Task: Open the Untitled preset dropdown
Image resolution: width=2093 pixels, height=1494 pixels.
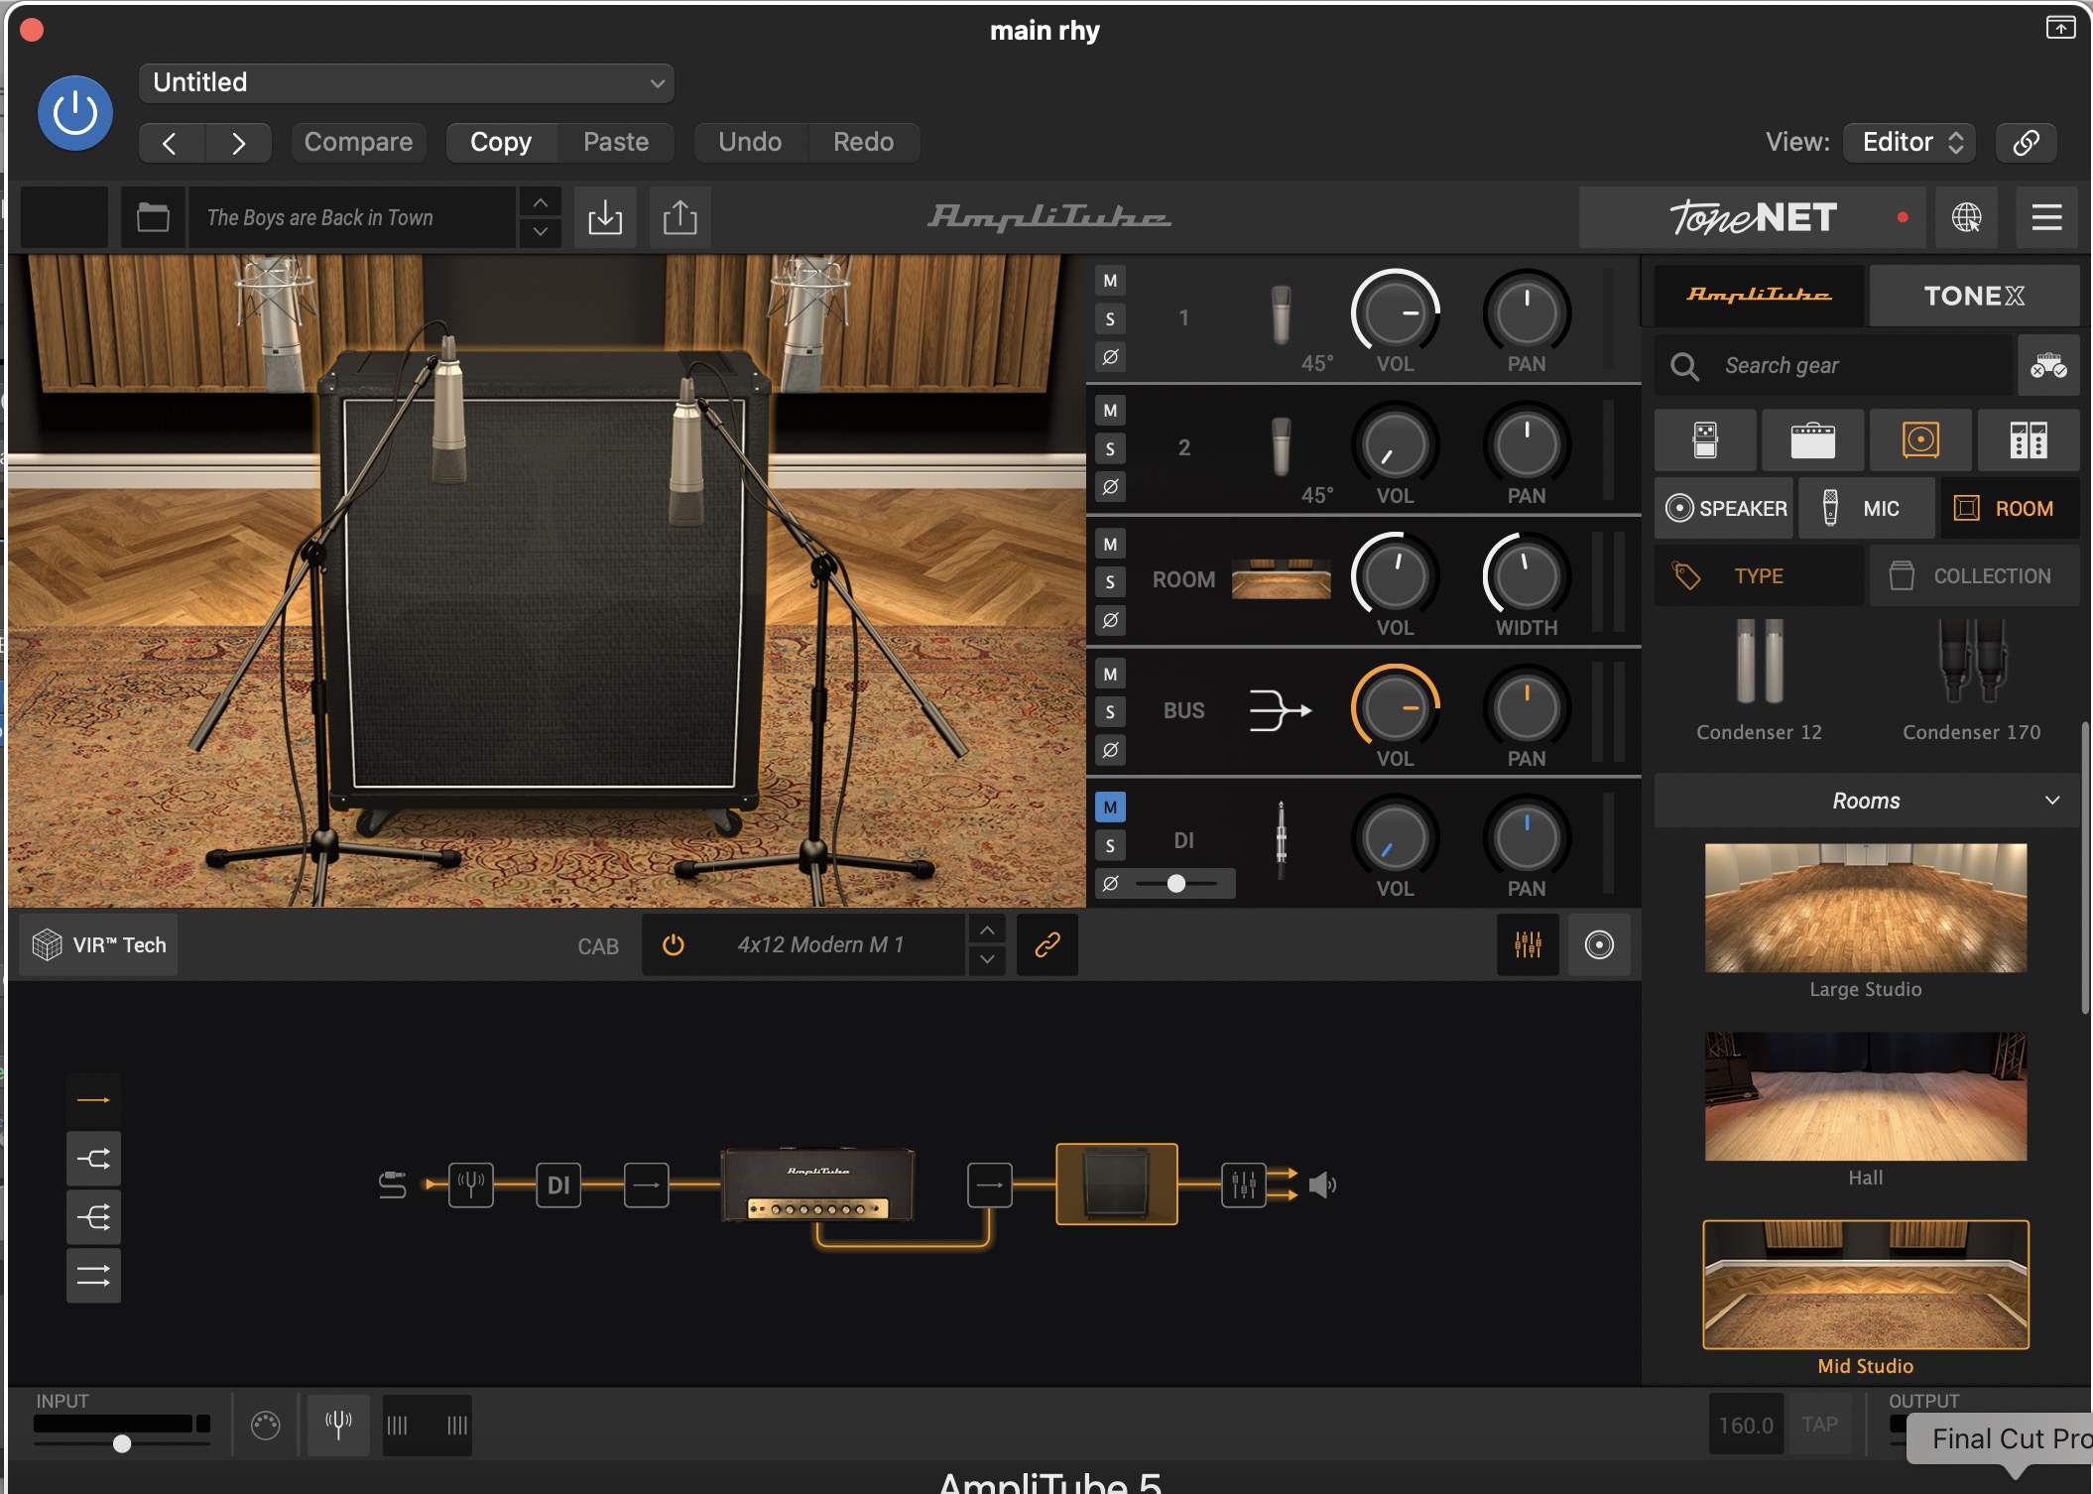Action: (x=407, y=82)
